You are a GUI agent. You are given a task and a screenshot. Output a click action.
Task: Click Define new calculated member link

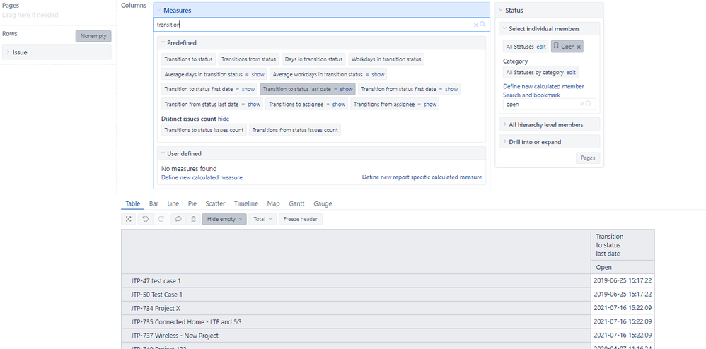(x=543, y=86)
